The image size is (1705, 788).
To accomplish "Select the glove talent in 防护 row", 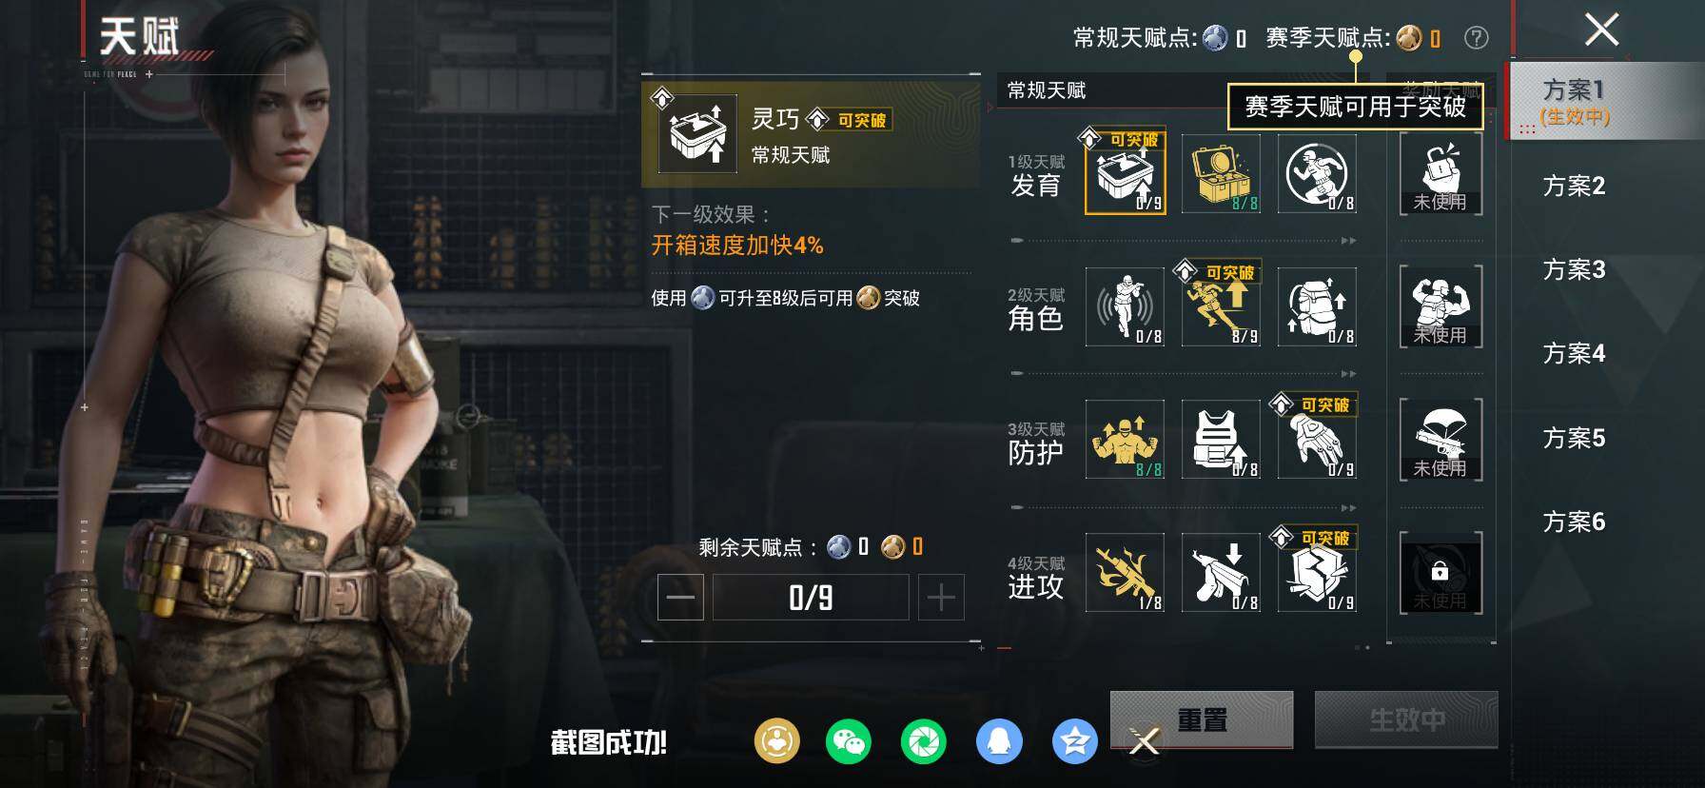I will [1317, 439].
